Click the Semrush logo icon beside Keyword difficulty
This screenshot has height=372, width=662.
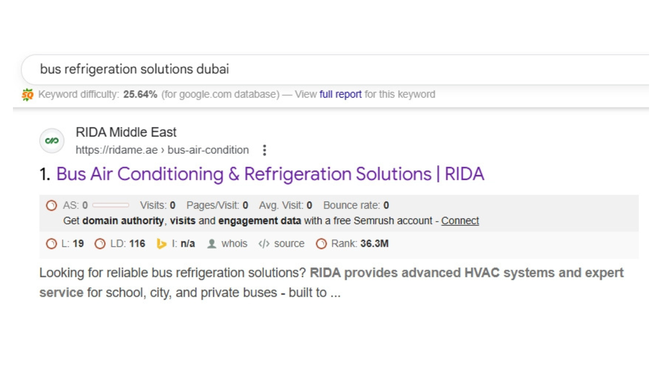[27, 95]
